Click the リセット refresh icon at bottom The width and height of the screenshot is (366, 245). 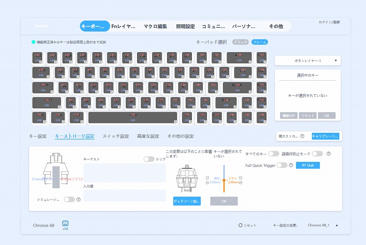(x=240, y=225)
